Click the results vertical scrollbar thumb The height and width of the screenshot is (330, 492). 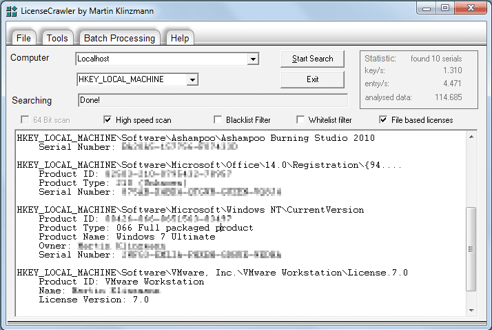click(x=471, y=249)
